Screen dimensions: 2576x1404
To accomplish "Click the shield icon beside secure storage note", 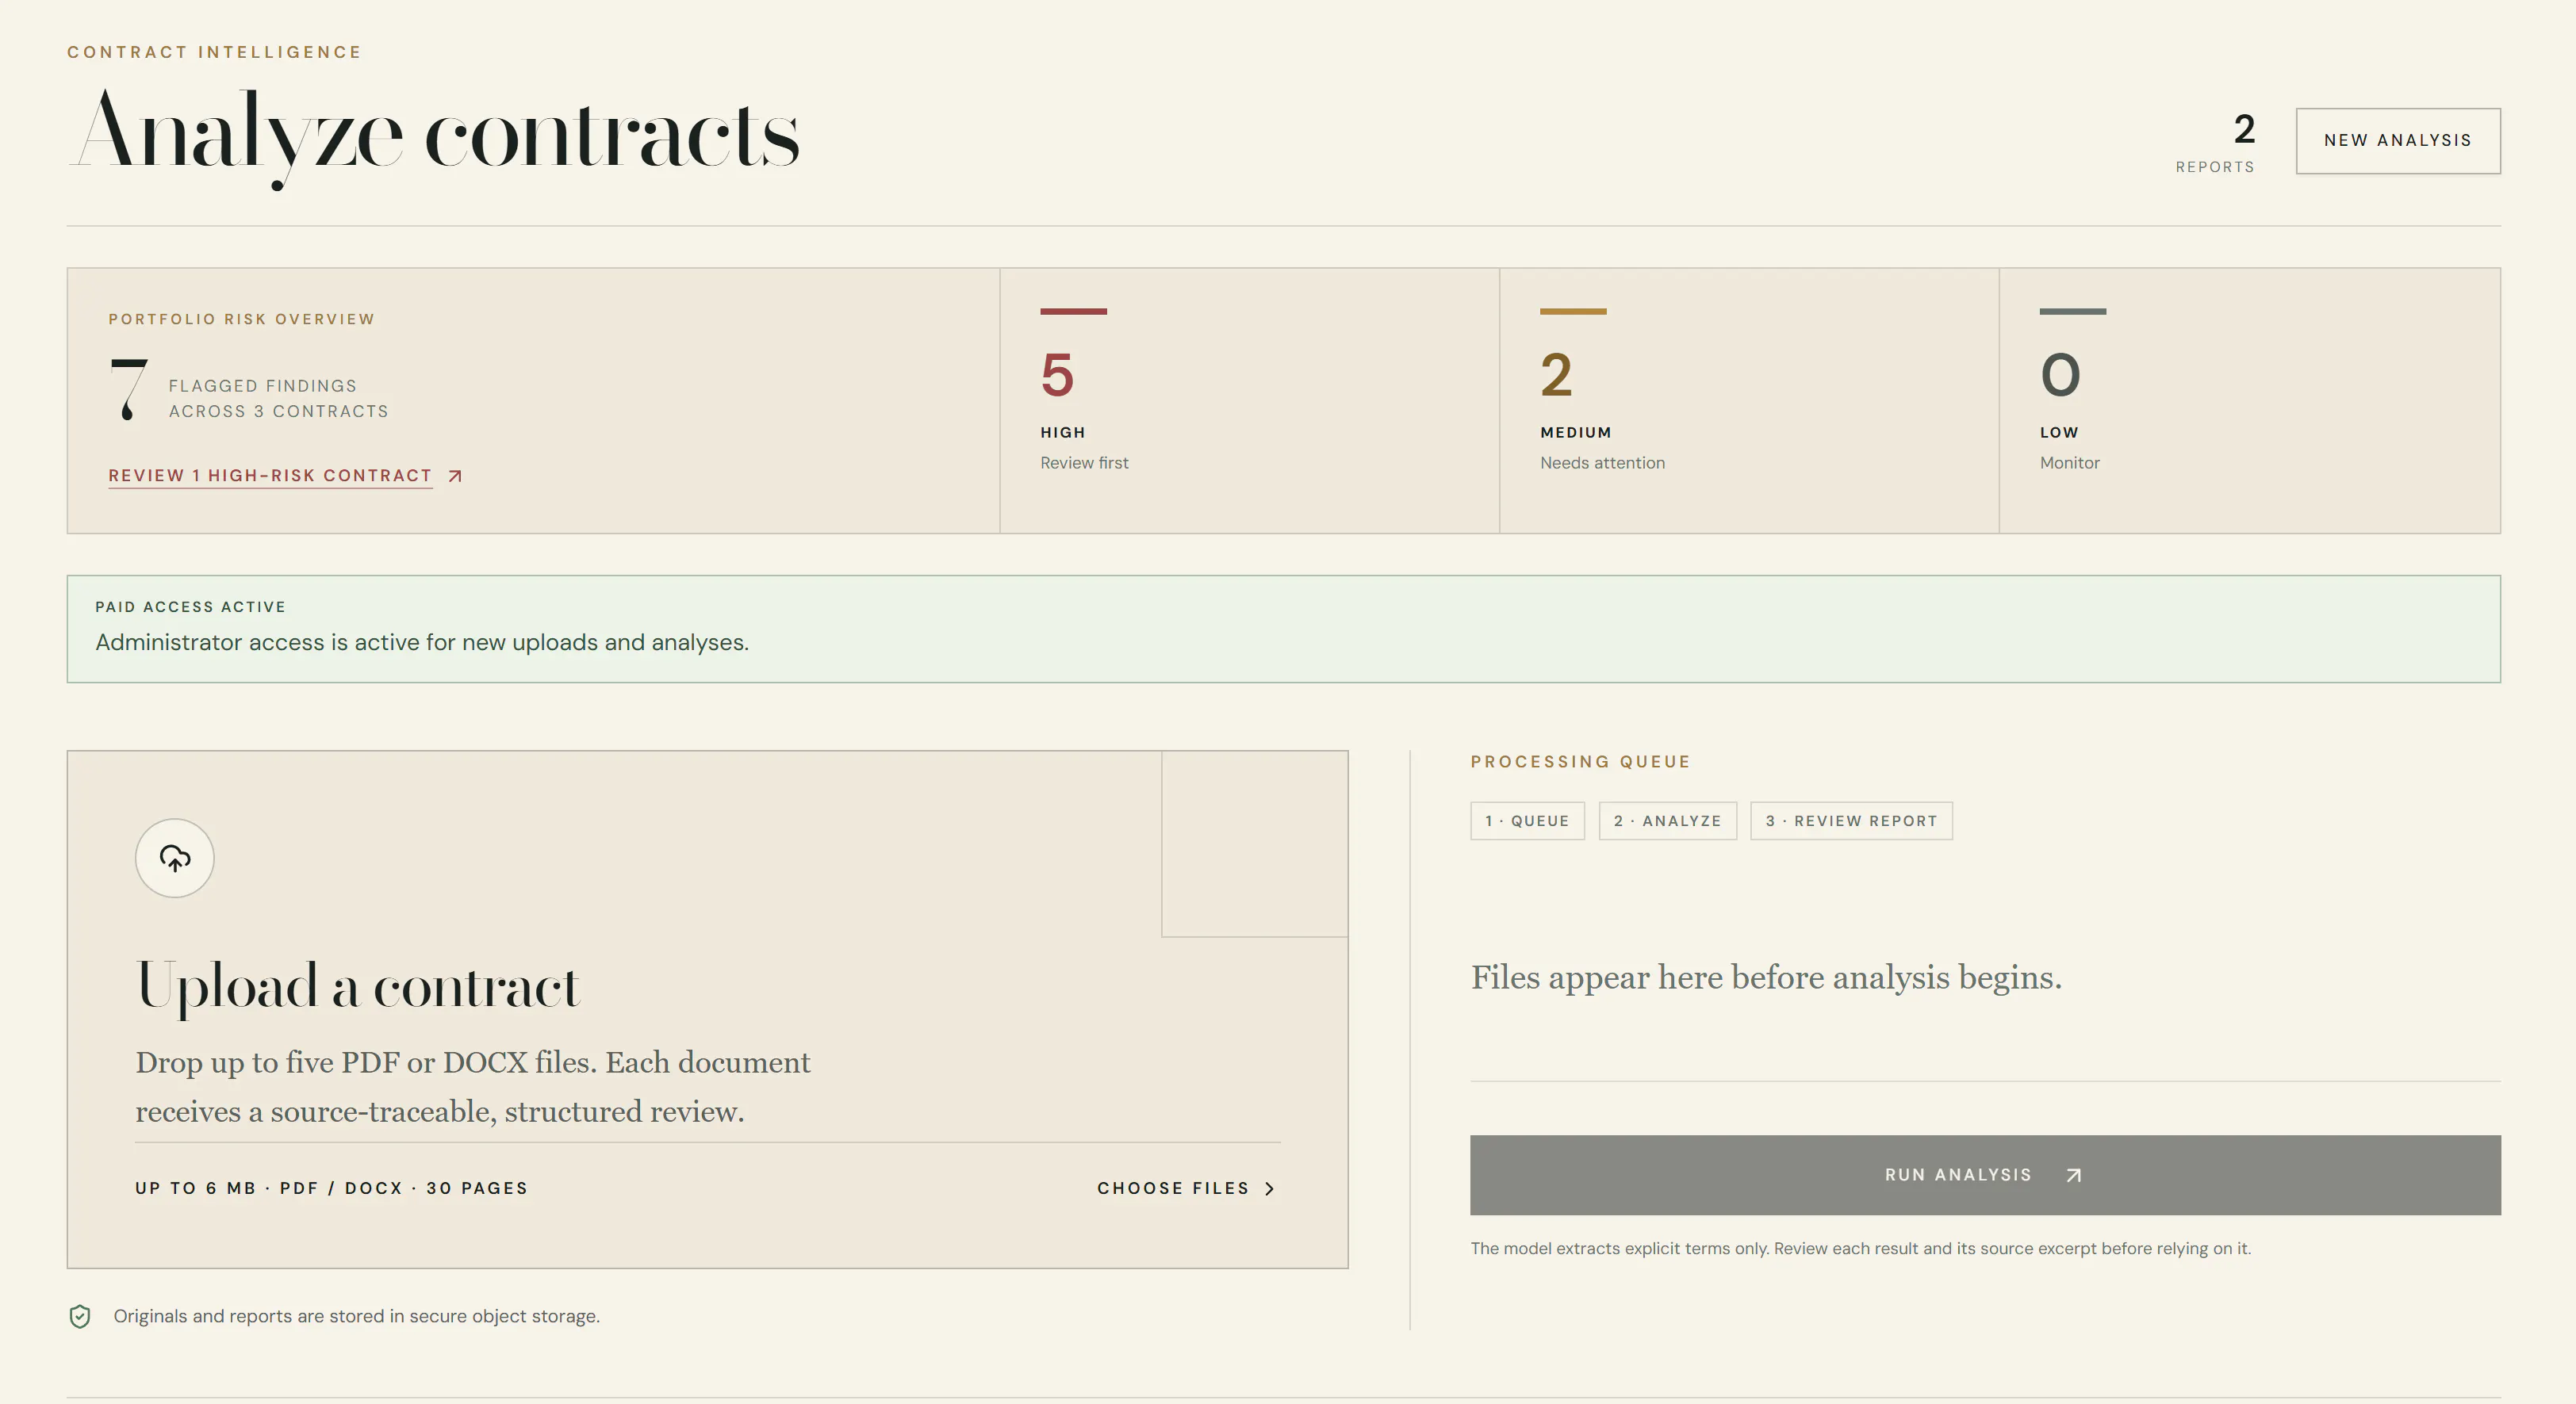I will [x=80, y=1316].
